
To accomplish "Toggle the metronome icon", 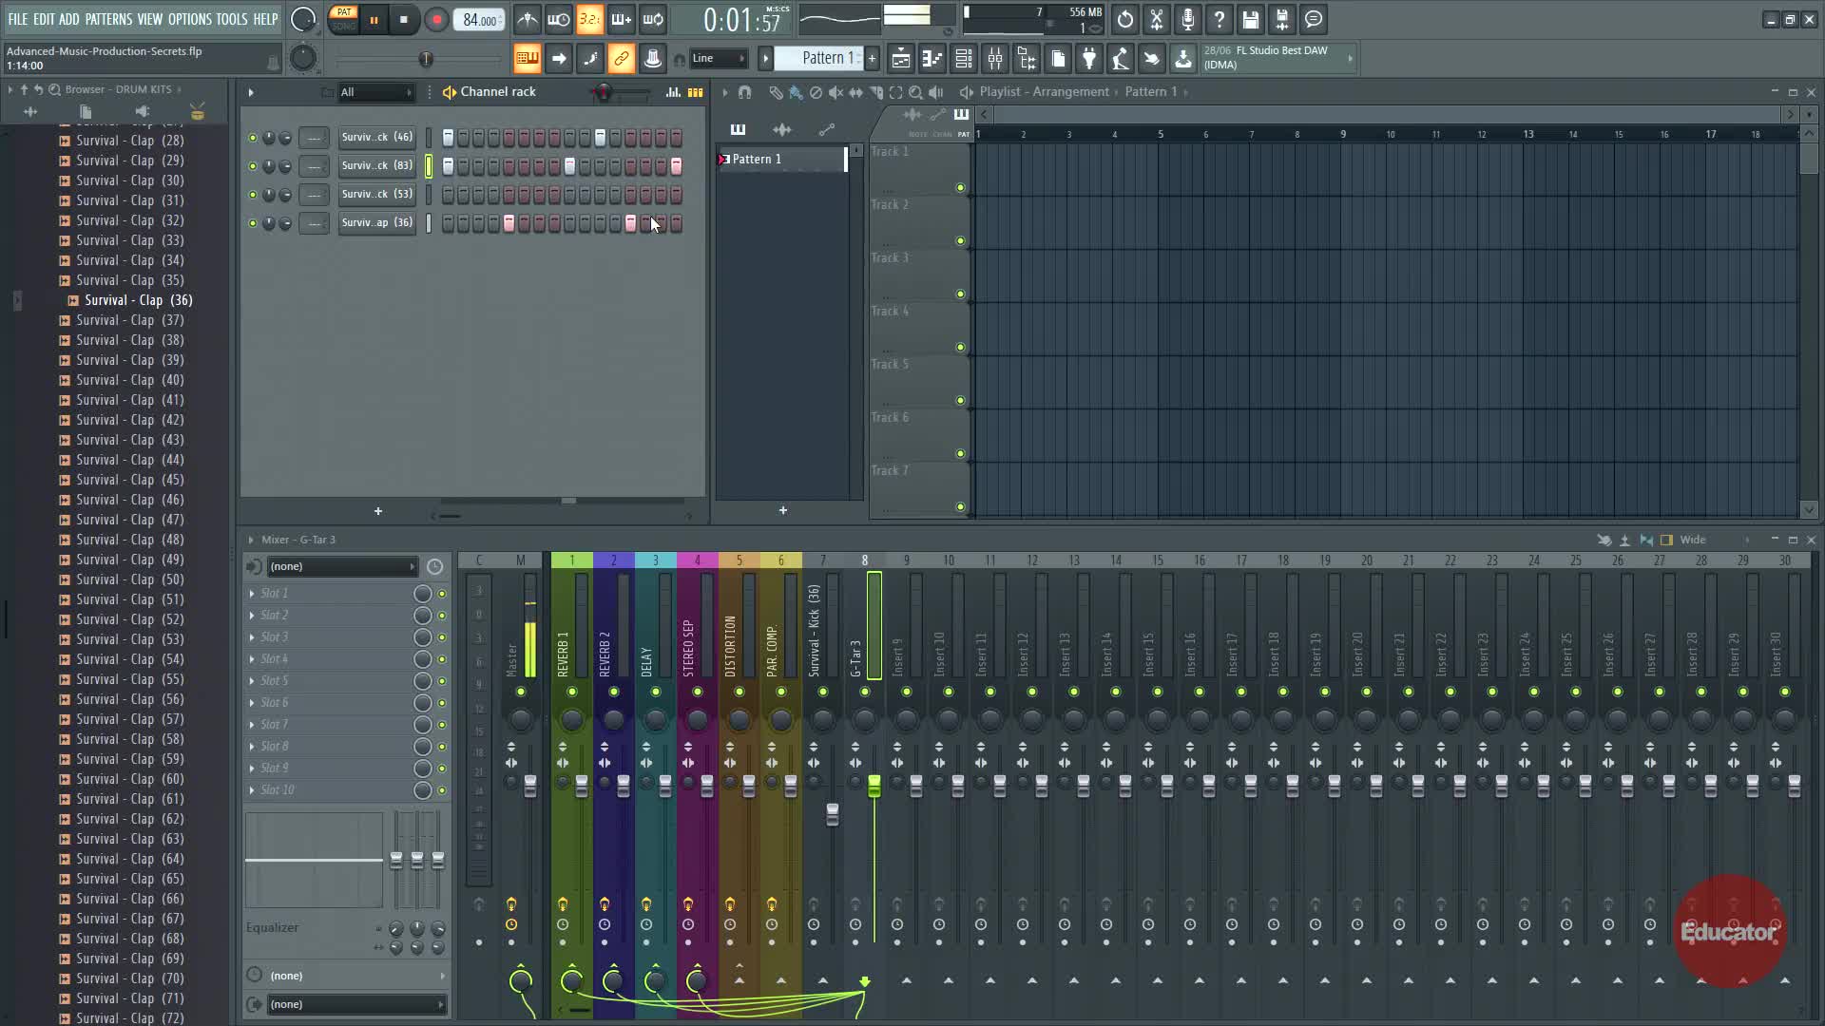I will tap(528, 20).
